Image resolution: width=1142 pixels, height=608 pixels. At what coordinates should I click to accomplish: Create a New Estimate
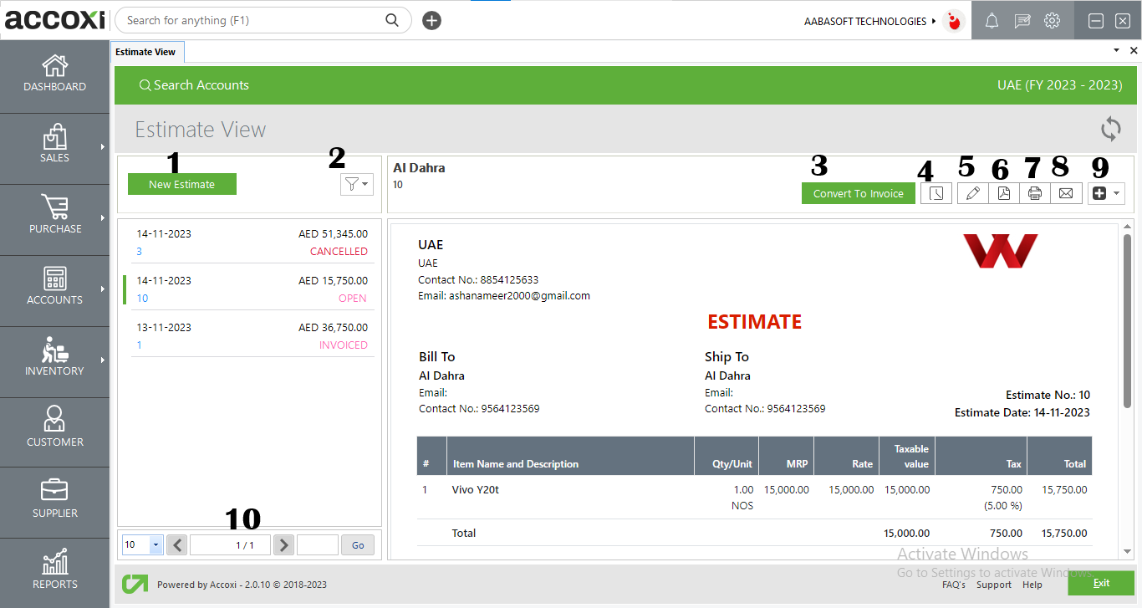[x=181, y=184]
